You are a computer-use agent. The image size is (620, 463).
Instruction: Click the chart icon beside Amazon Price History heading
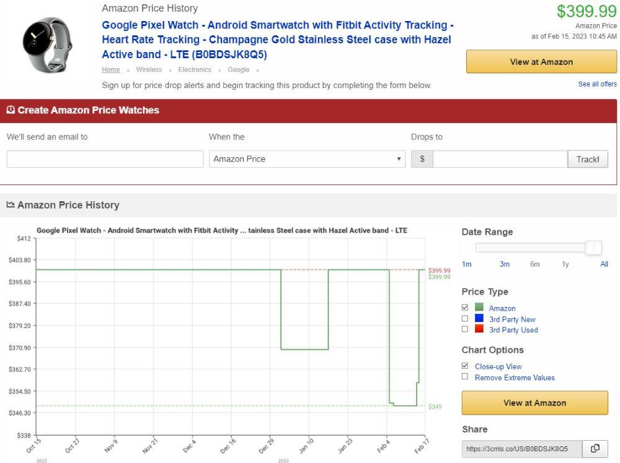coord(11,205)
